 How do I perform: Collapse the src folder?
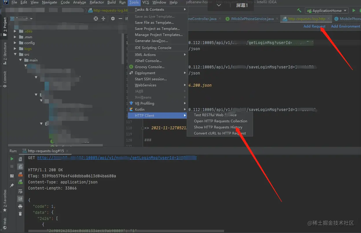click(x=15, y=54)
